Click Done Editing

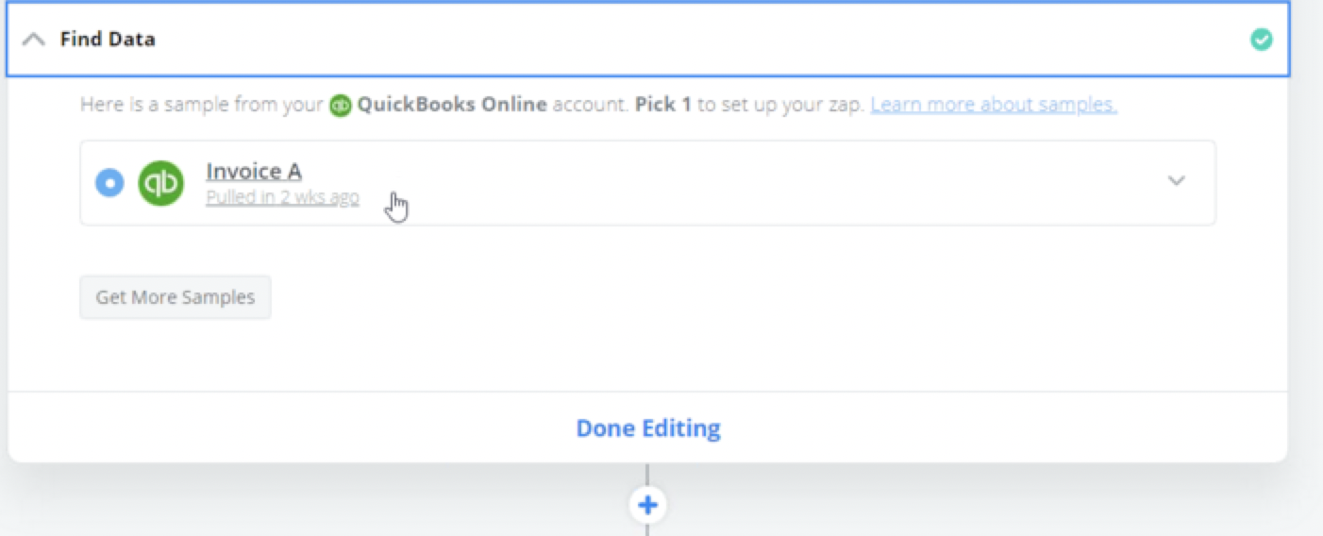click(648, 428)
